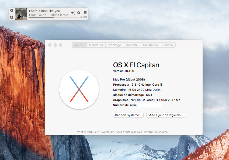Click 'Hugh Laurie — Didn't it rain' text
The width and height of the screenshot is (229, 160).
tap(48, 15)
